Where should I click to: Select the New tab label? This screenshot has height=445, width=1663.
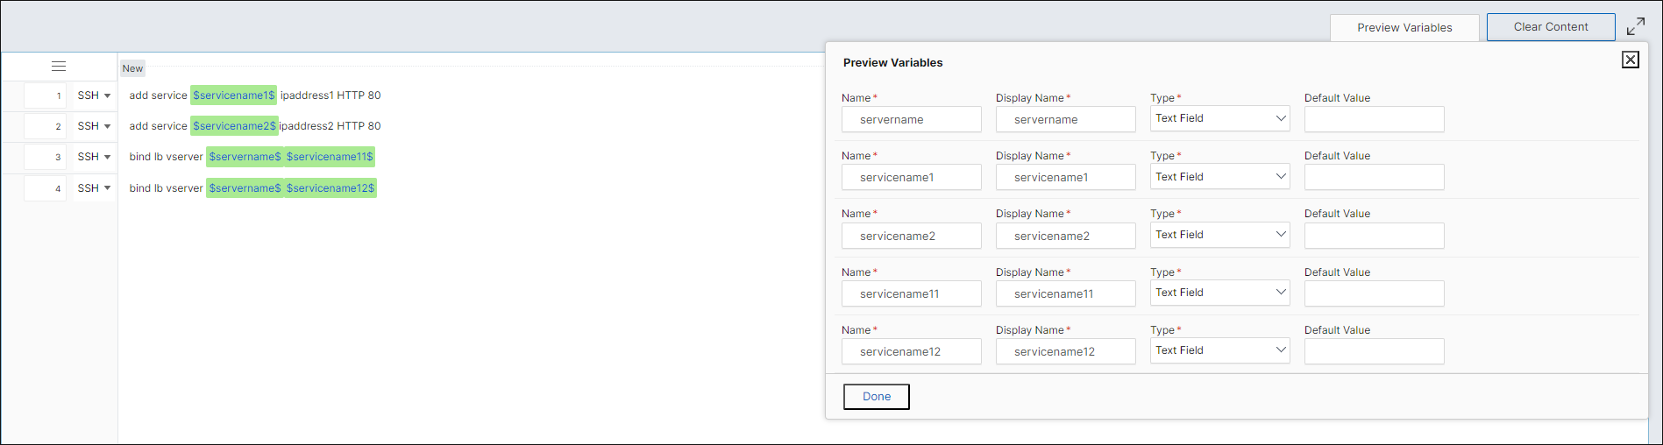pyautogui.click(x=132, y=68)
